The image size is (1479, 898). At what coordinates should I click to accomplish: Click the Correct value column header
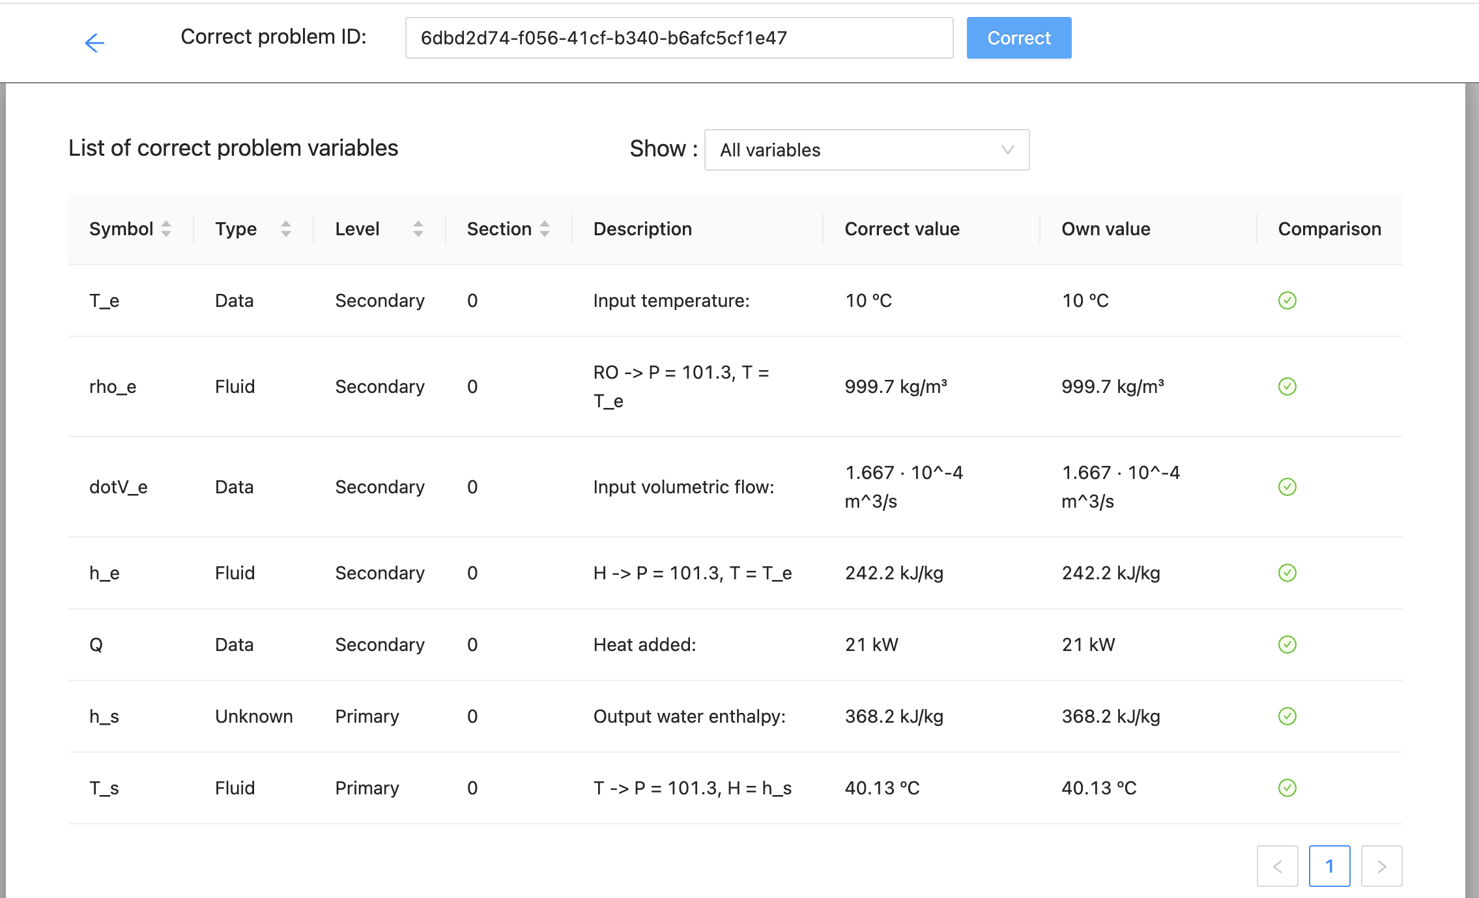[902, 229]
